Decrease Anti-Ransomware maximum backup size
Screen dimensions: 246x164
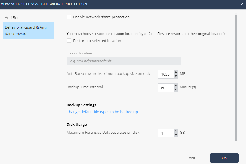point(176,76)
